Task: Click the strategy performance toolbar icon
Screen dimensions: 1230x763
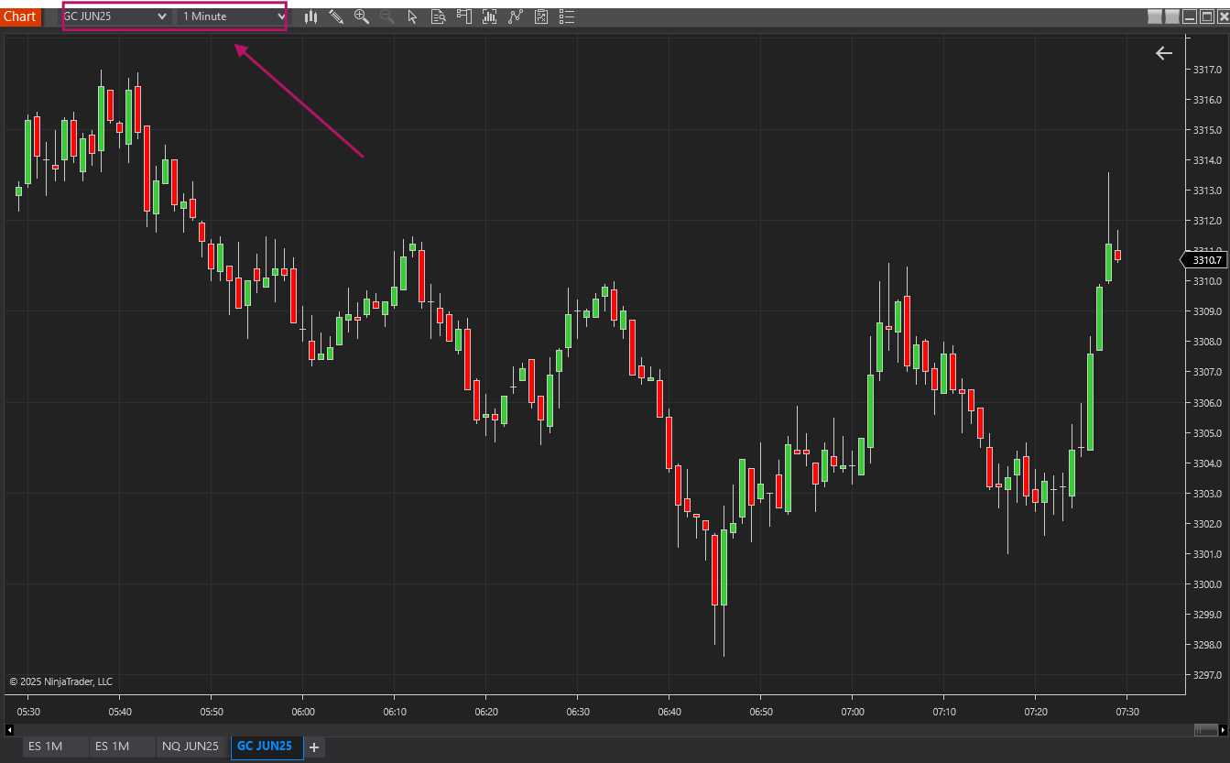Action: pos(540,16)
